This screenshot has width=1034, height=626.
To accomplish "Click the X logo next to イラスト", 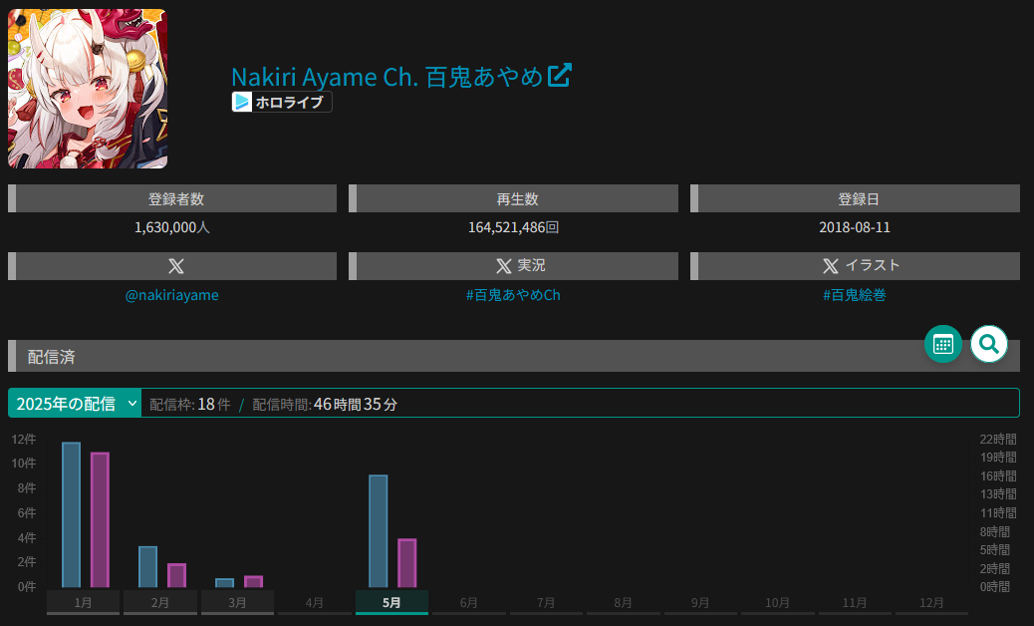I will (x=830, y=266).
